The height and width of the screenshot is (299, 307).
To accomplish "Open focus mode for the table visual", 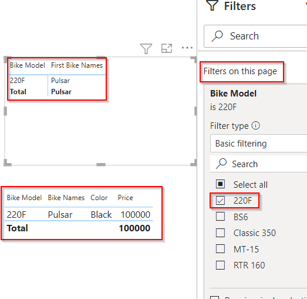I will coord(167,48).
